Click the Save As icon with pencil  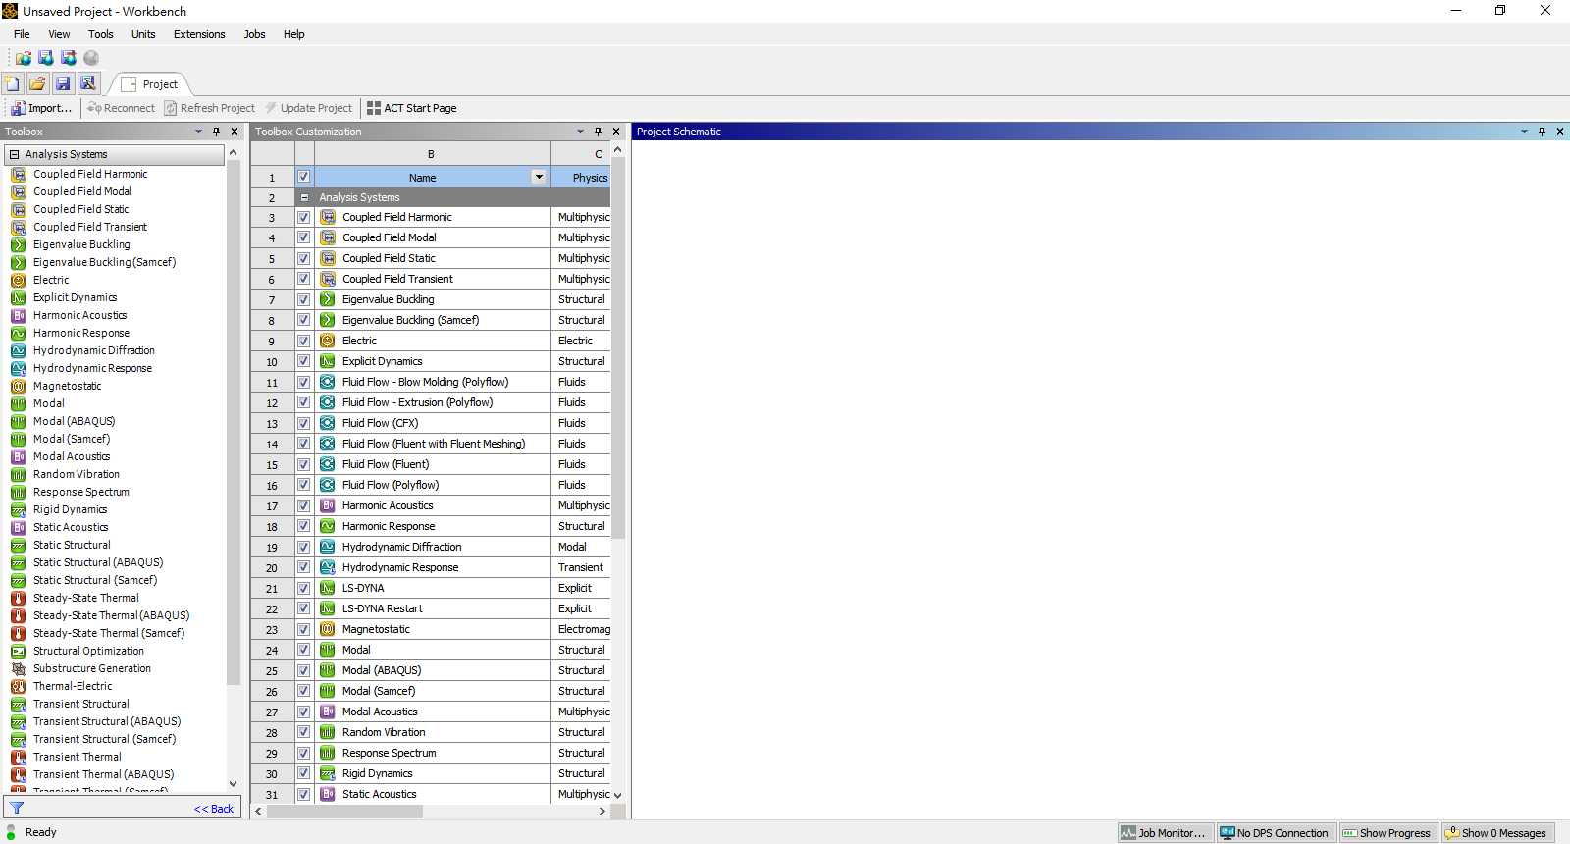coord(88,83)
